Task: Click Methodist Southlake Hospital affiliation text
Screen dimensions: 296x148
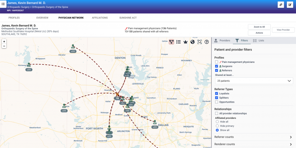Action: [30, 31]
